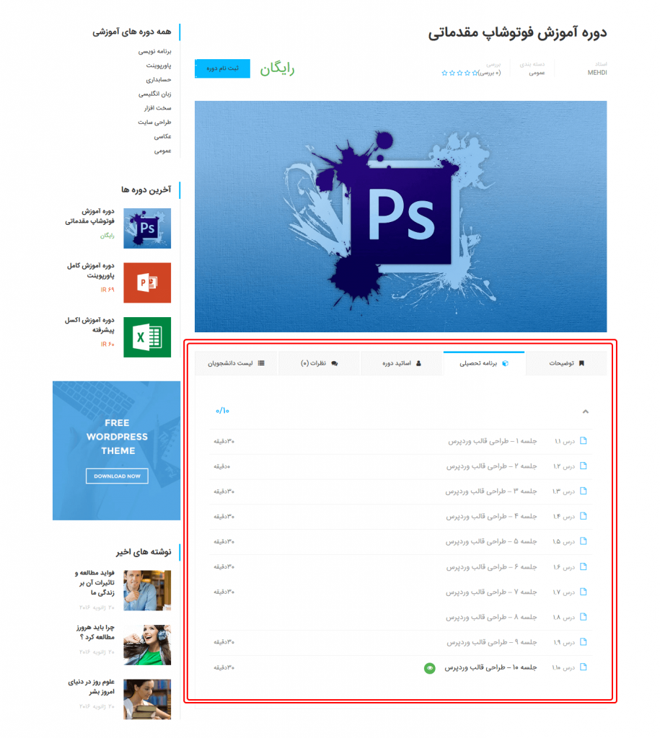Open سخت افزار category in sidebar
This screenshot has height=738, width=660.
(x=157, y=108)
